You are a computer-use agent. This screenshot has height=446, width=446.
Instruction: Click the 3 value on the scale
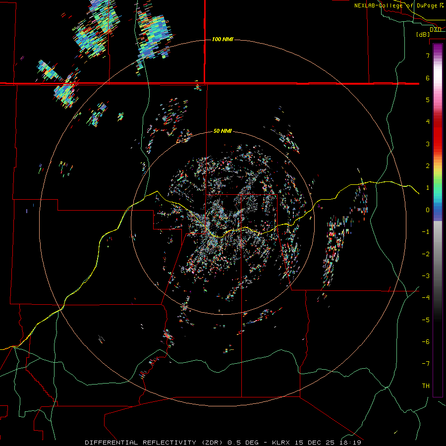(428, 144)
